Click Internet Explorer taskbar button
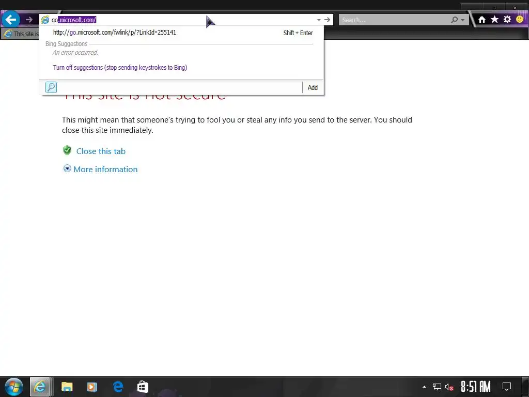529x397 pixels. (40, 387)
